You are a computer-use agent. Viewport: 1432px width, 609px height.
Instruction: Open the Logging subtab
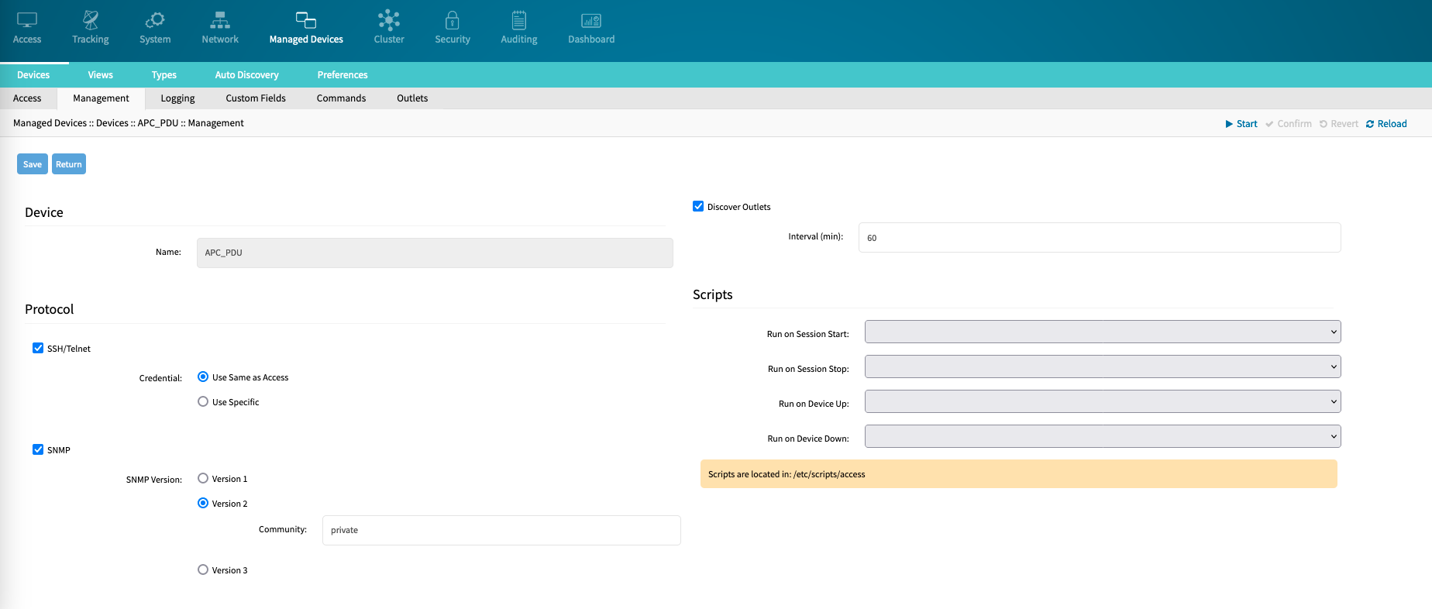177,98
